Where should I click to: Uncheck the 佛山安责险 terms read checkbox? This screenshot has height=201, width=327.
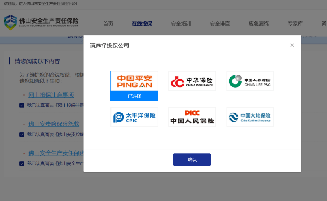point(22,135)
